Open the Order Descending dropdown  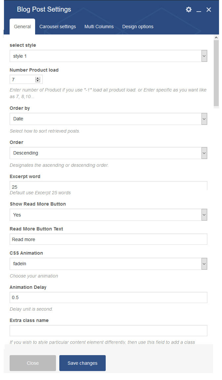(108, 153)
